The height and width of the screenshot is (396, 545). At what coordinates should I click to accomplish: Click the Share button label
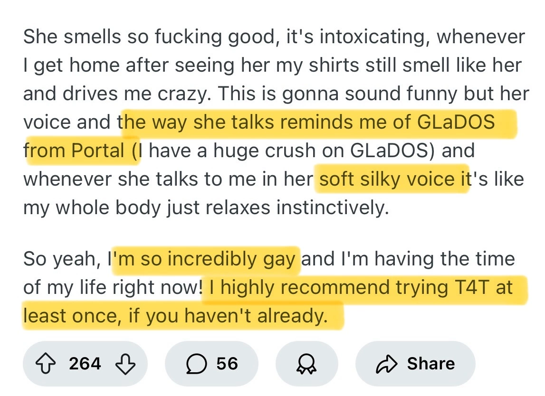coord(430,364)
